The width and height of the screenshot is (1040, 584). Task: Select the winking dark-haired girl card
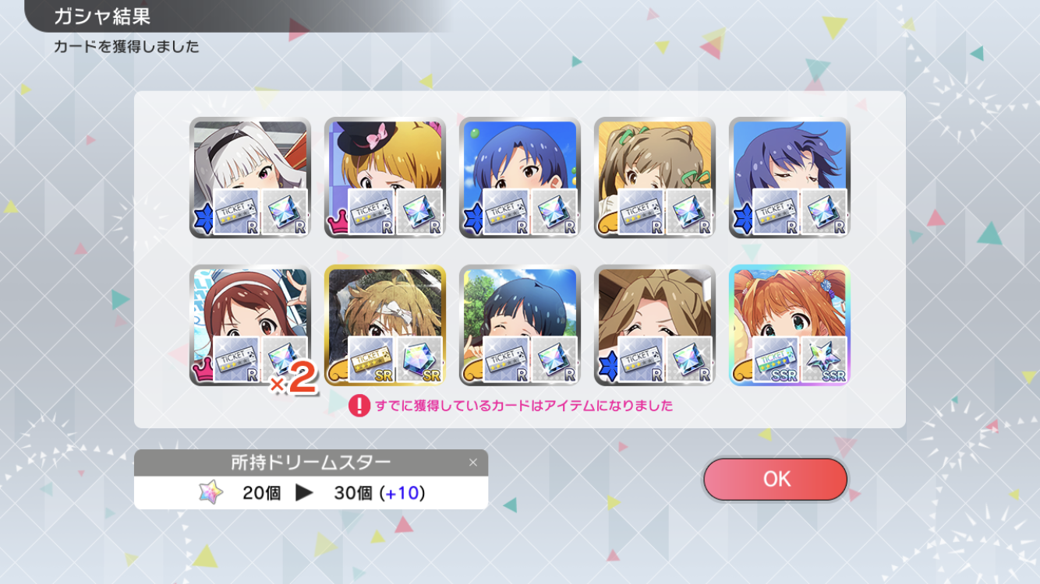520,325
